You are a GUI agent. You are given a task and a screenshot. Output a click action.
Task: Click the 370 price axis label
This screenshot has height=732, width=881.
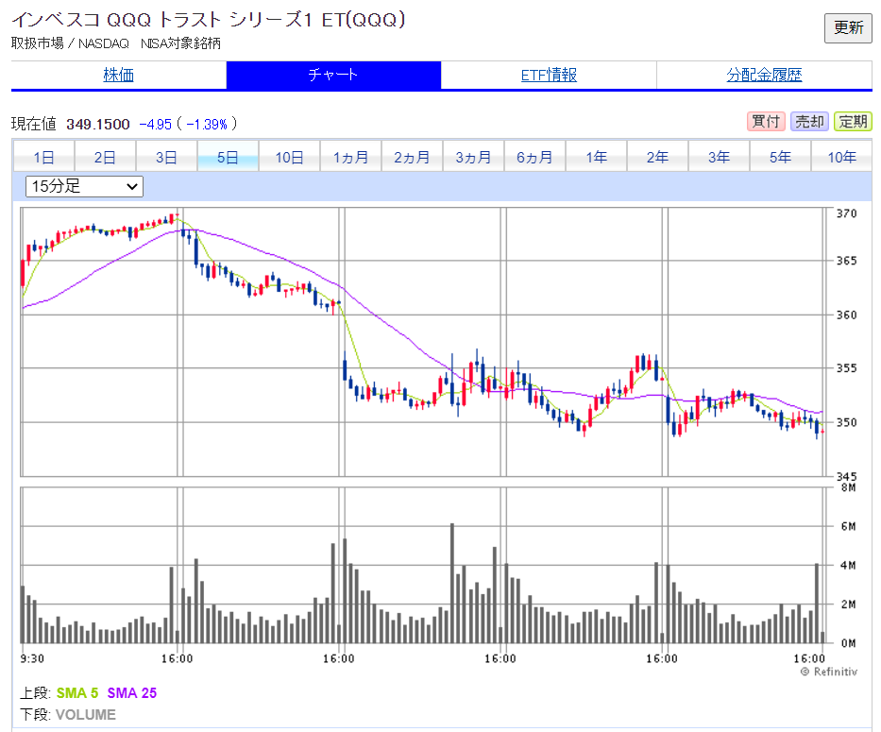click(x=847, y=213)
